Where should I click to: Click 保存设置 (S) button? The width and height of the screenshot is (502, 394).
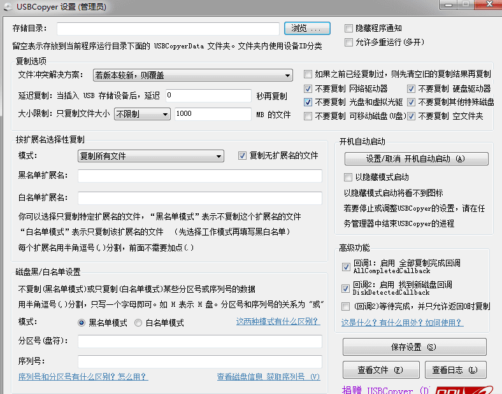point(415,347)
